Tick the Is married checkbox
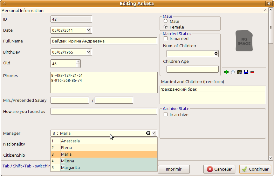Screen dimensions: 274x176 (166, 38)
